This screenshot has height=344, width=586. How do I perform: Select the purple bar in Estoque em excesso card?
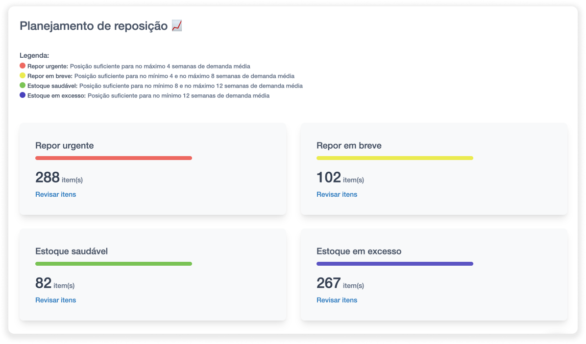pyautogui.click(x=394, y=264)
